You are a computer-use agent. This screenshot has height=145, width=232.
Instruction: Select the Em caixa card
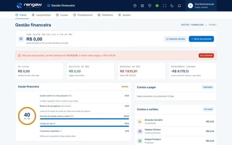pos(39,71)
